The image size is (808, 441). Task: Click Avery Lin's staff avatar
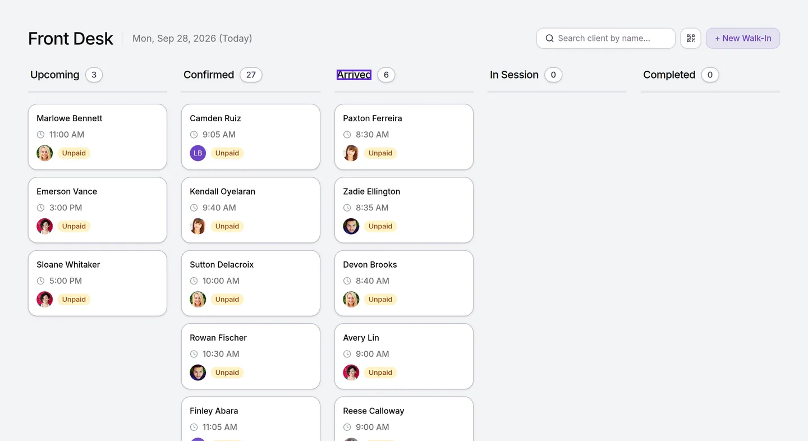click(351, 373)
